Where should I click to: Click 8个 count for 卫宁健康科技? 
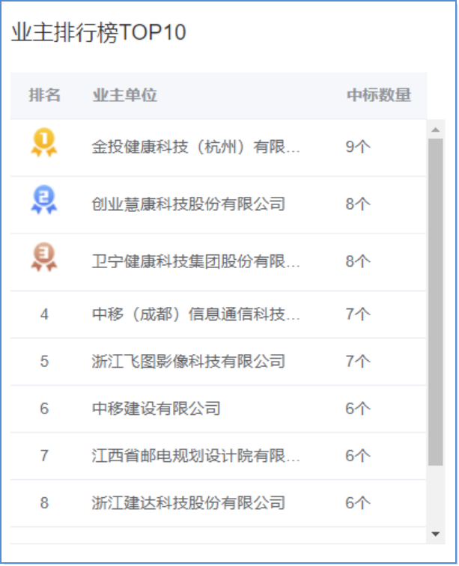[x=358, y=261]
